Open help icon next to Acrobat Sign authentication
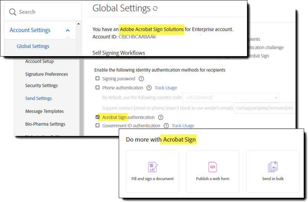The image size is (308, 202). [x=161, y=117]
